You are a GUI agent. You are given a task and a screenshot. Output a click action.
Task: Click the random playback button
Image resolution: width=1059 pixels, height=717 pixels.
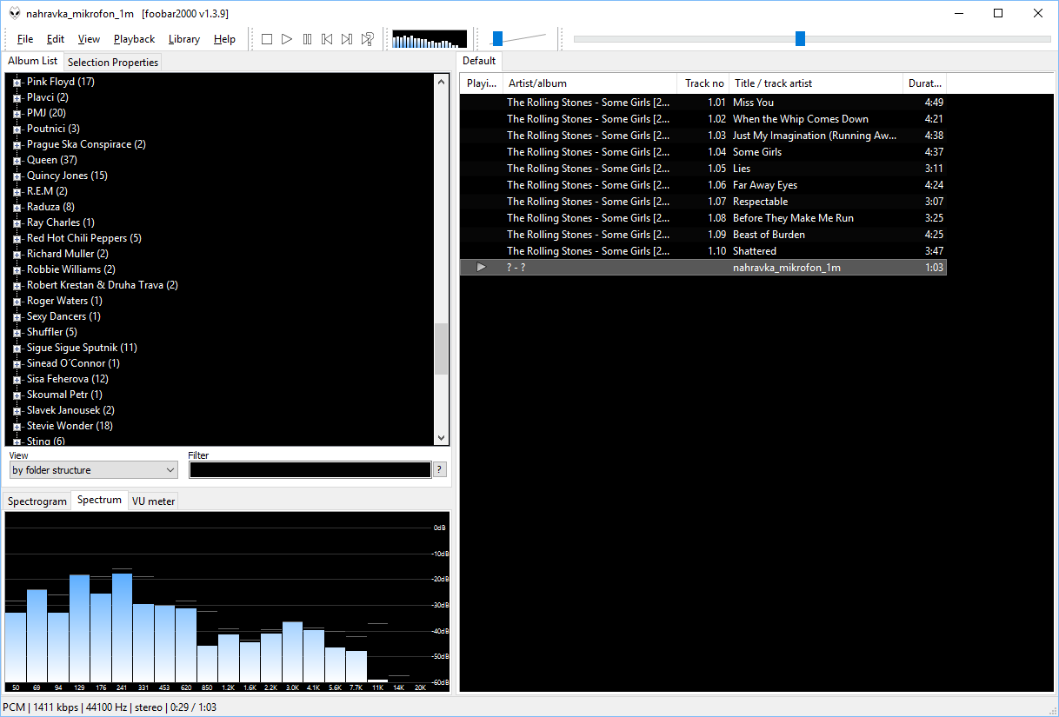[368, 39]
